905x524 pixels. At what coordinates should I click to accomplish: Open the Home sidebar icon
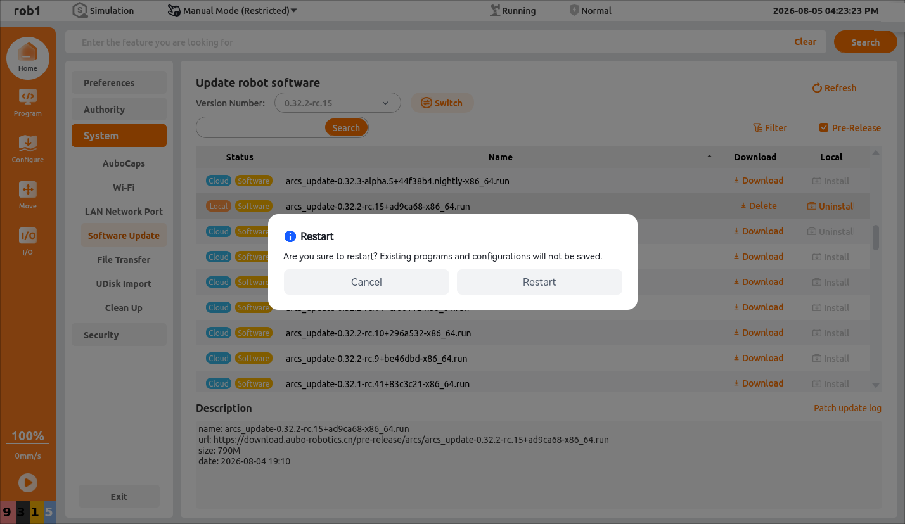pyautogui.click(x=27, y=58)
